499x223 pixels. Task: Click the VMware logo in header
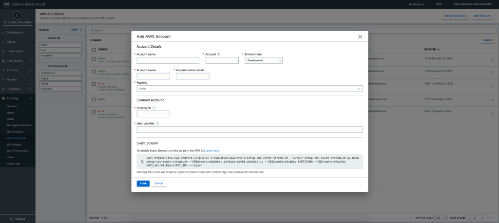(6, 4)
